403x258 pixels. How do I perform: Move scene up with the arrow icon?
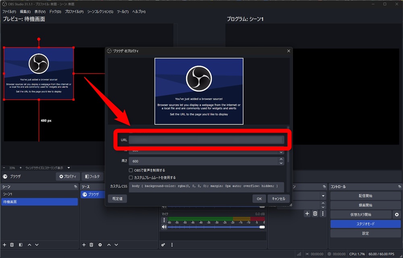coord(29,245)
